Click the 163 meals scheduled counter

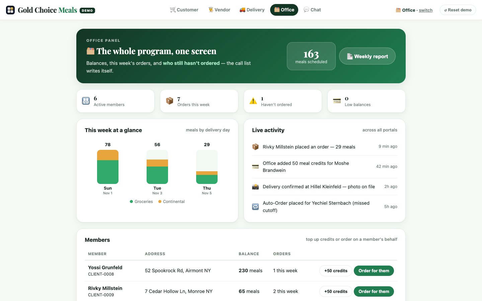click(311, 56)
